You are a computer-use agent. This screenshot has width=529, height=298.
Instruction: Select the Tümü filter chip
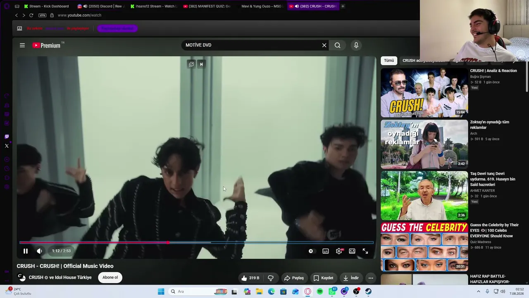point(389,60)
